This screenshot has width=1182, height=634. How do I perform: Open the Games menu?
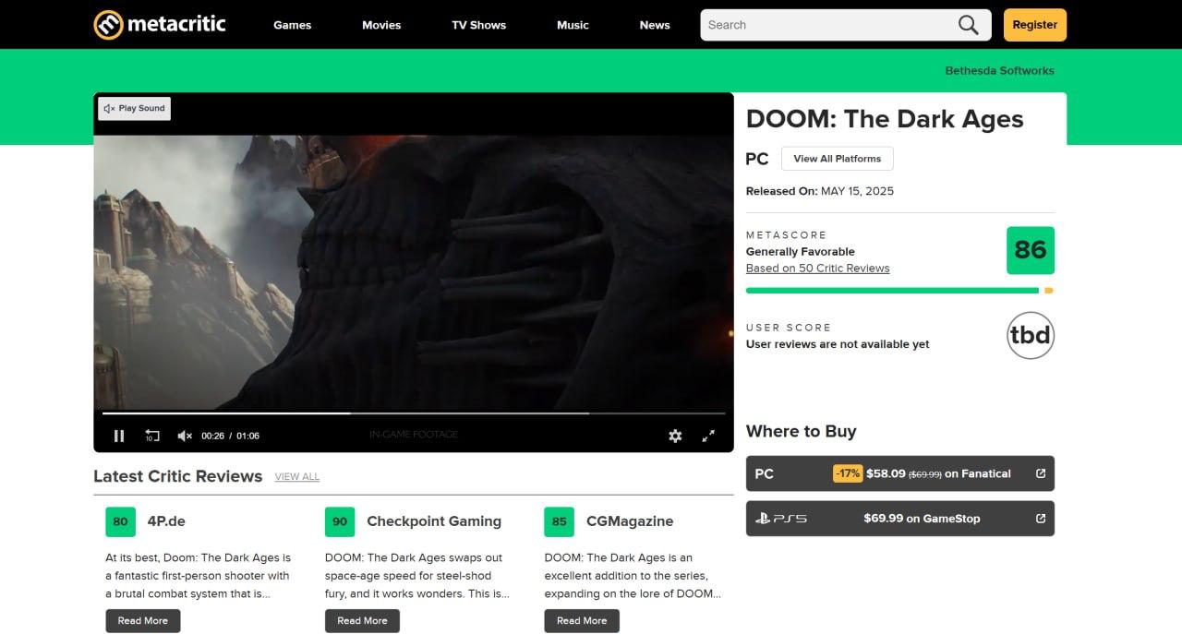(292, 25)
